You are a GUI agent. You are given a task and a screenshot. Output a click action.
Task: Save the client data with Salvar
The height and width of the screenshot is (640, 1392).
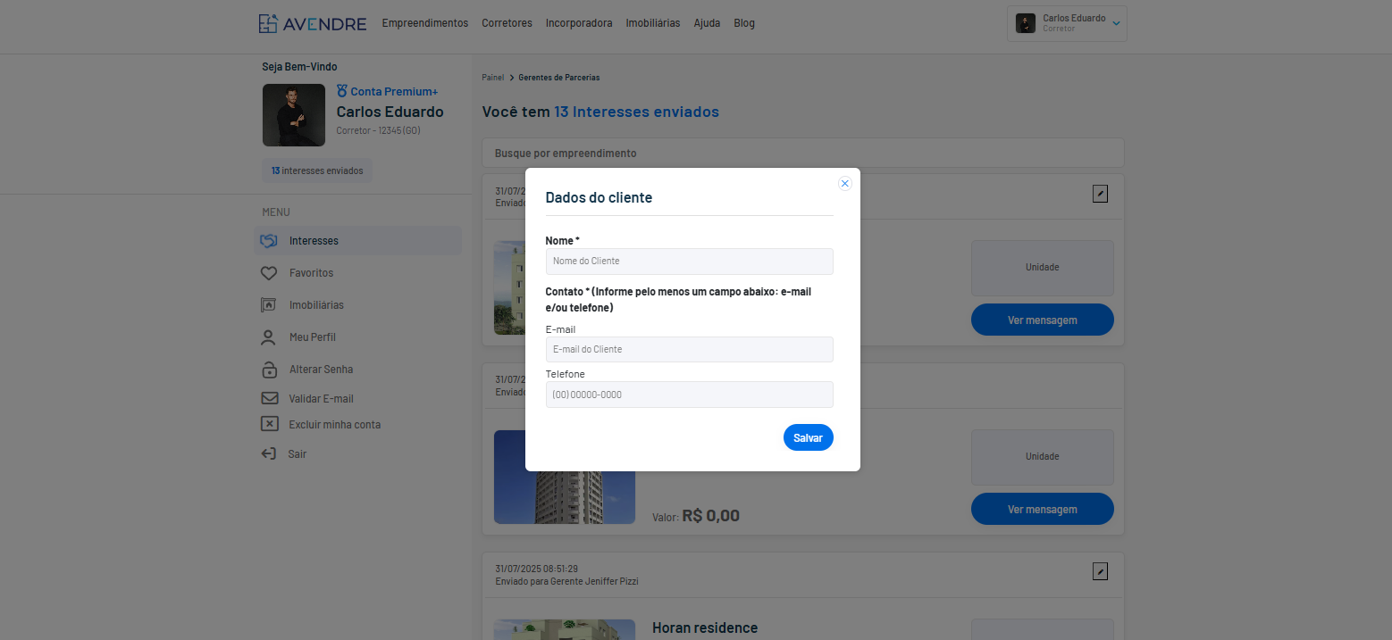click(808, 437)
